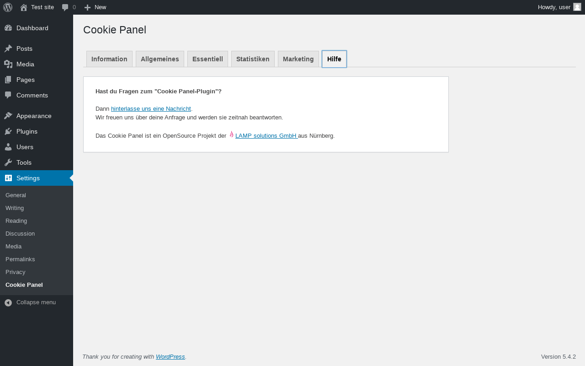Open the Dashboard menu item
The height and width of the screenshot is (366, 585).
[x=32, y=28]
